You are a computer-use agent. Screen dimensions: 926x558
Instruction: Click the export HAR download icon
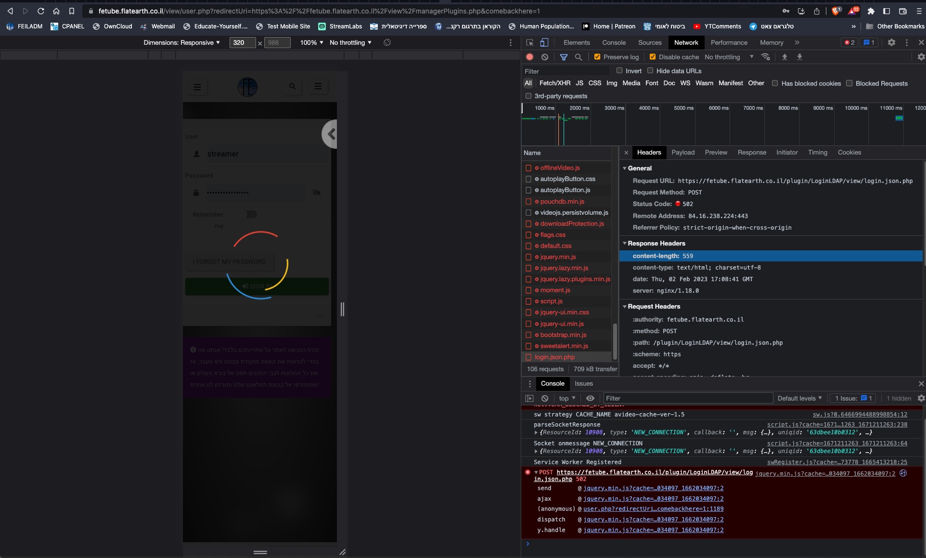[799, 57]
